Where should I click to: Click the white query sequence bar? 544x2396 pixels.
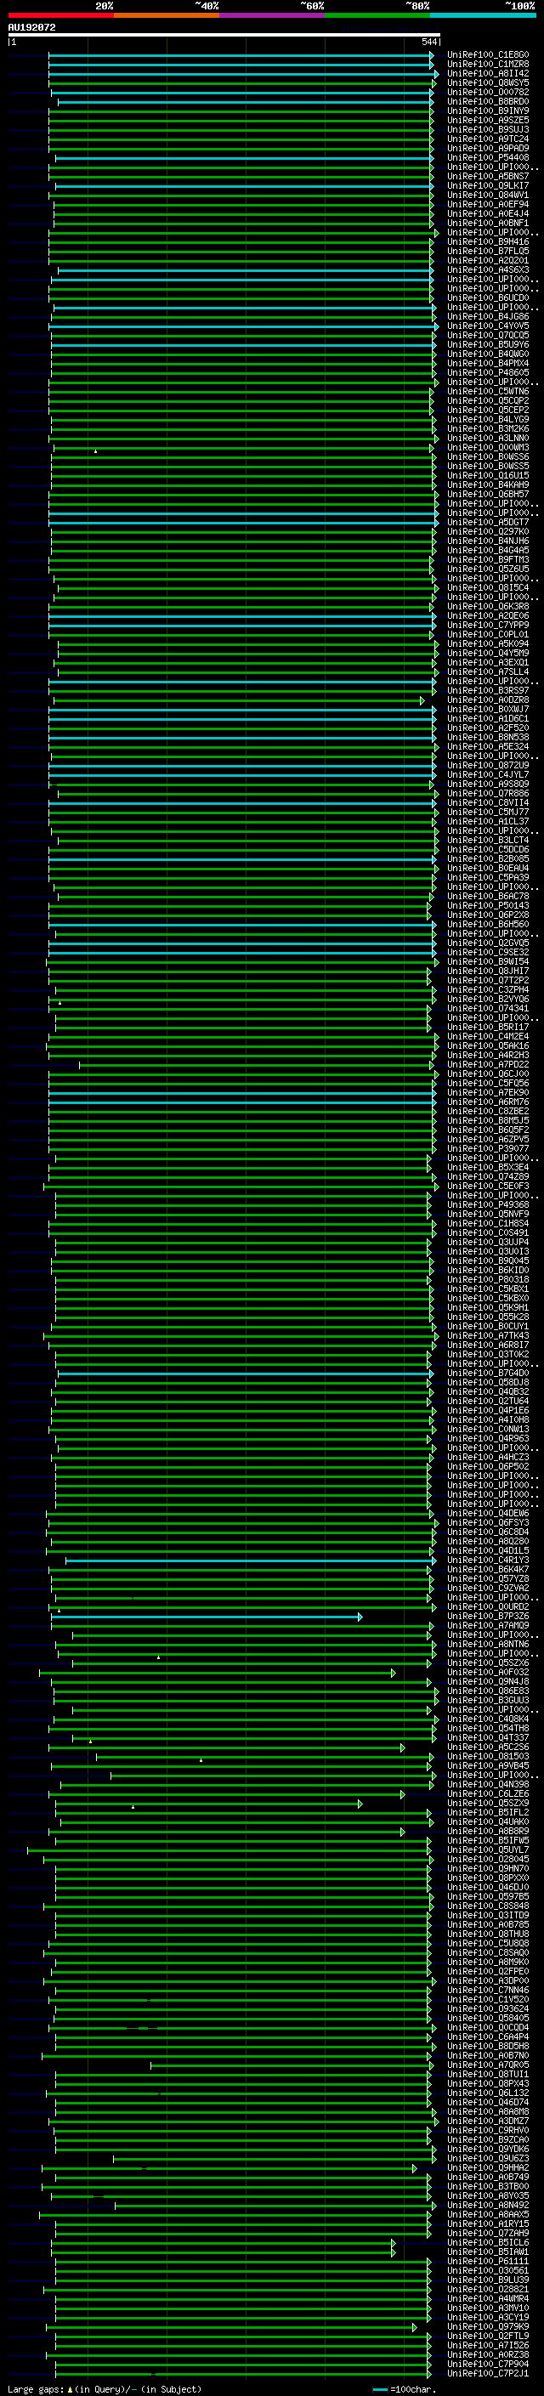[x=224, y=34]
